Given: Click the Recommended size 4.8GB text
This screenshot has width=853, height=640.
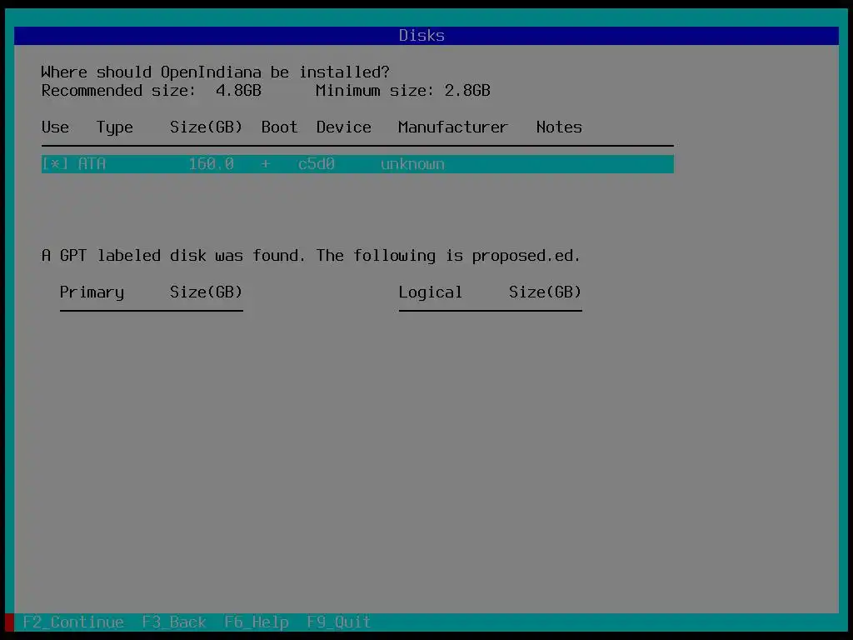Looking at the screenshot, I should (152, 90).
